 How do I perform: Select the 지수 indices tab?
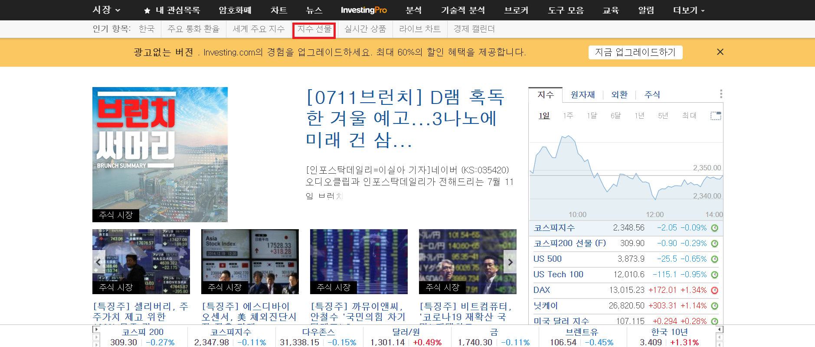(546, 94)
